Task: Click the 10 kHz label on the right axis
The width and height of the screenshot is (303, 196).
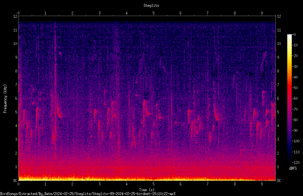Action: (x=279, y=43)
